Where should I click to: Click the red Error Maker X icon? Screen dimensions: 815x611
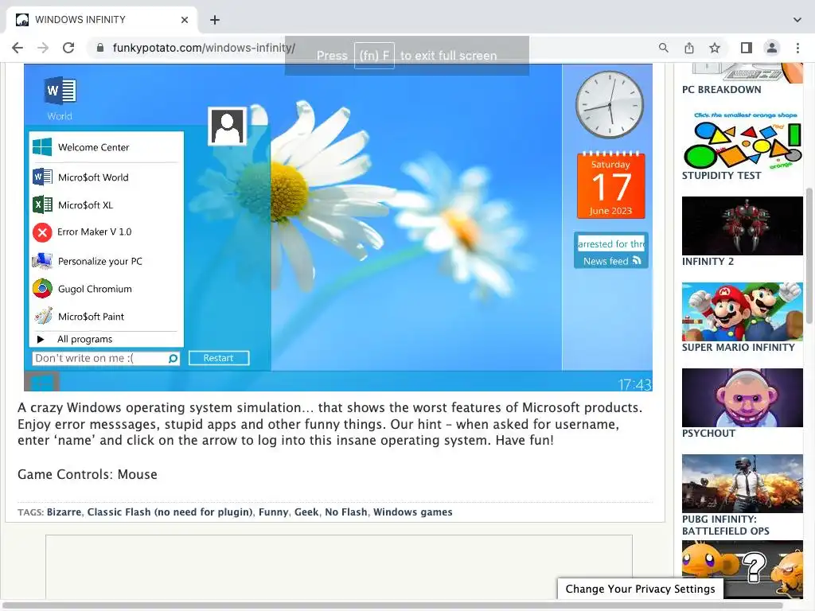[x=42, y=232]
